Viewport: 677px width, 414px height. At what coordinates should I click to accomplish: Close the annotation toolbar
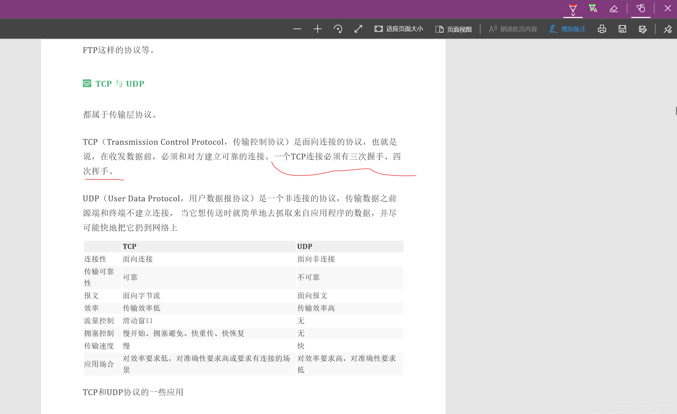click(x=667, y=8)
